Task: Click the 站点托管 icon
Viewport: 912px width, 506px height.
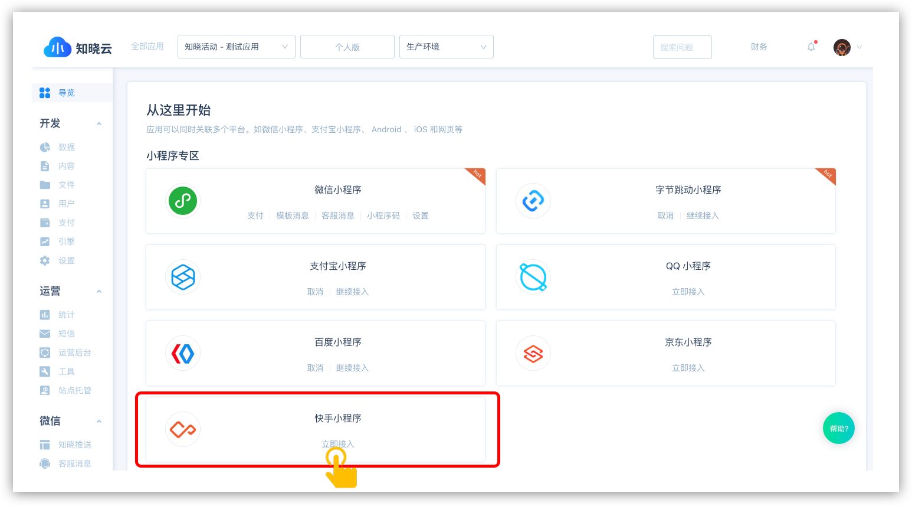Action: pos(45,390)
